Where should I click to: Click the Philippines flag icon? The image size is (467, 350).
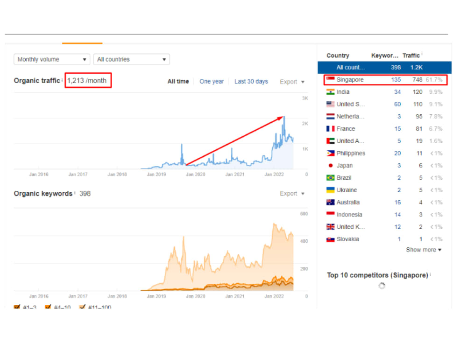click(330, 153)
